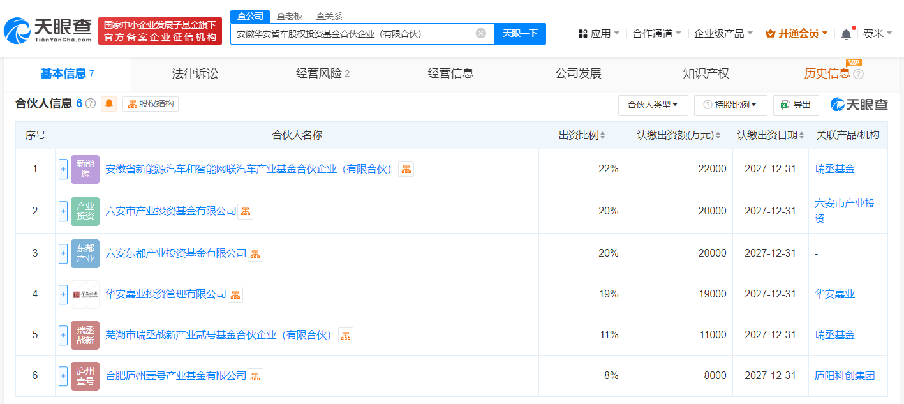
Task: Click the partner info help question icon
Action: coord(91,103)
